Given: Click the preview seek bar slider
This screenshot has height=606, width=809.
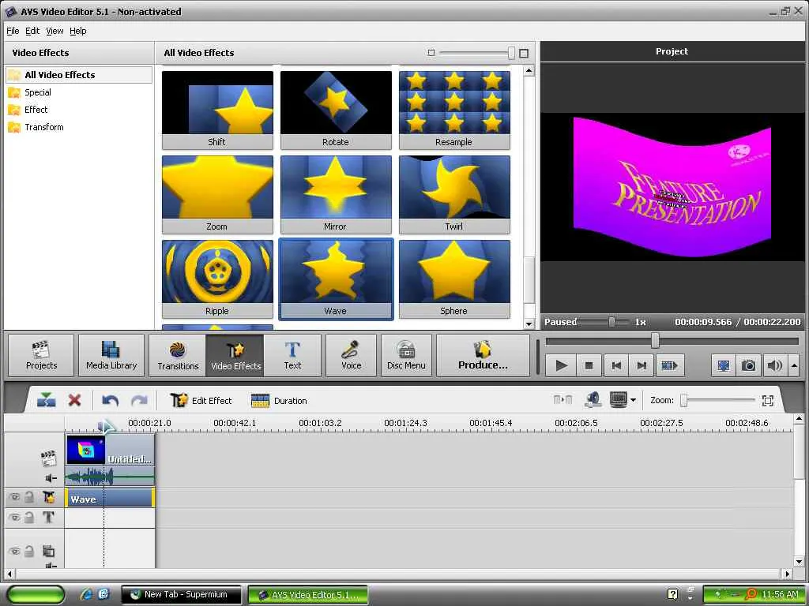Looking at the screenshot, I should coord(655,341).
